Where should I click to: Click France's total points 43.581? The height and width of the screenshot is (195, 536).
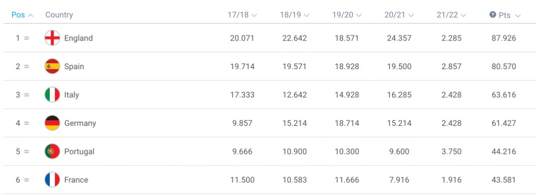tap(503, 179)
